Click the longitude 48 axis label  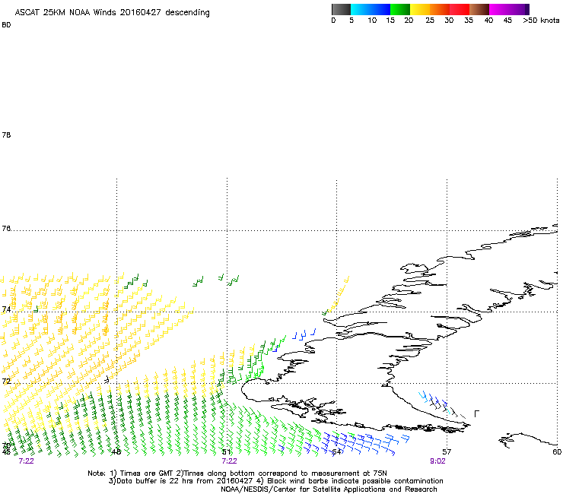point(116,452)
